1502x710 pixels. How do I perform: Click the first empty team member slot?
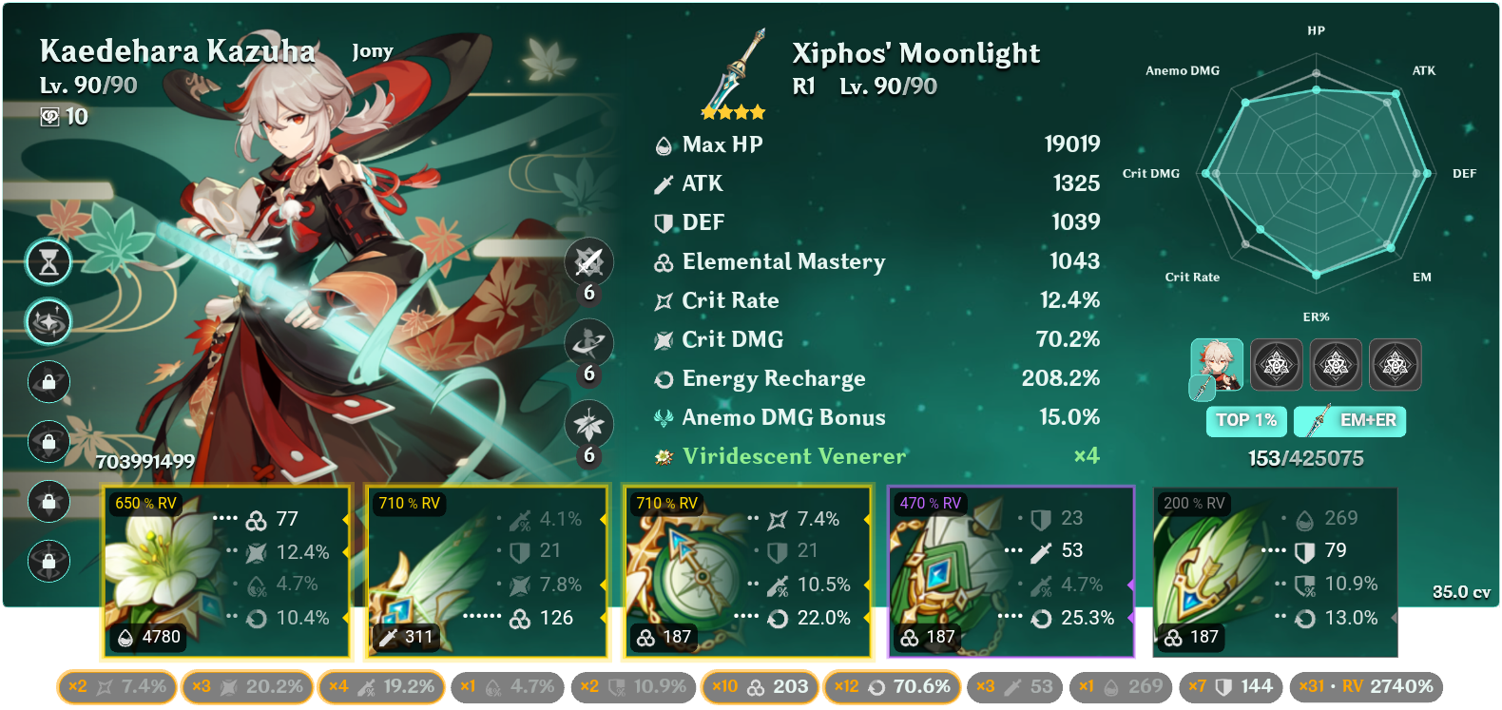pyautogui.click(x=1276, y=365)
